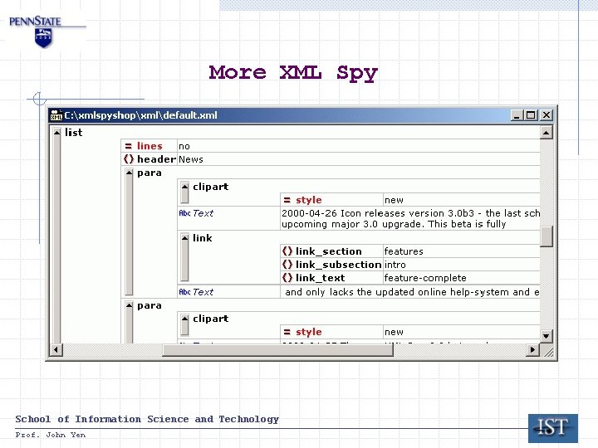The image size is (598, 448).
Task: Collapse the clipart node under second para
Action: click(185, 319)
